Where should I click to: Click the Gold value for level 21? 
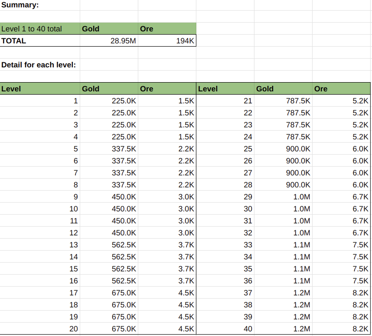pos(283,101)
